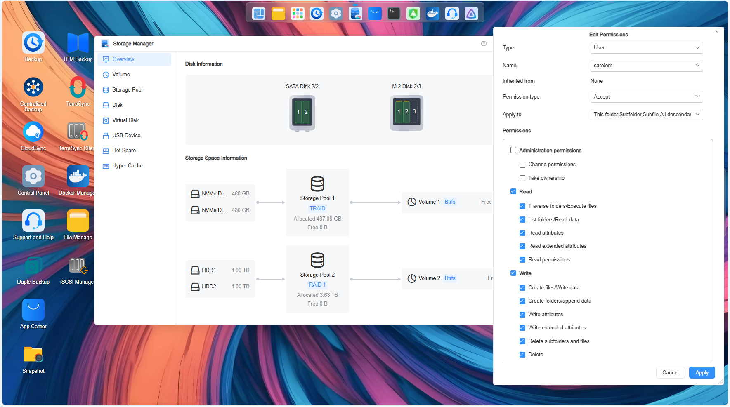The width and height of the screenshot is (730, 407).
Task: Expand the Apply to dropdown
Action: pos(646,114)
